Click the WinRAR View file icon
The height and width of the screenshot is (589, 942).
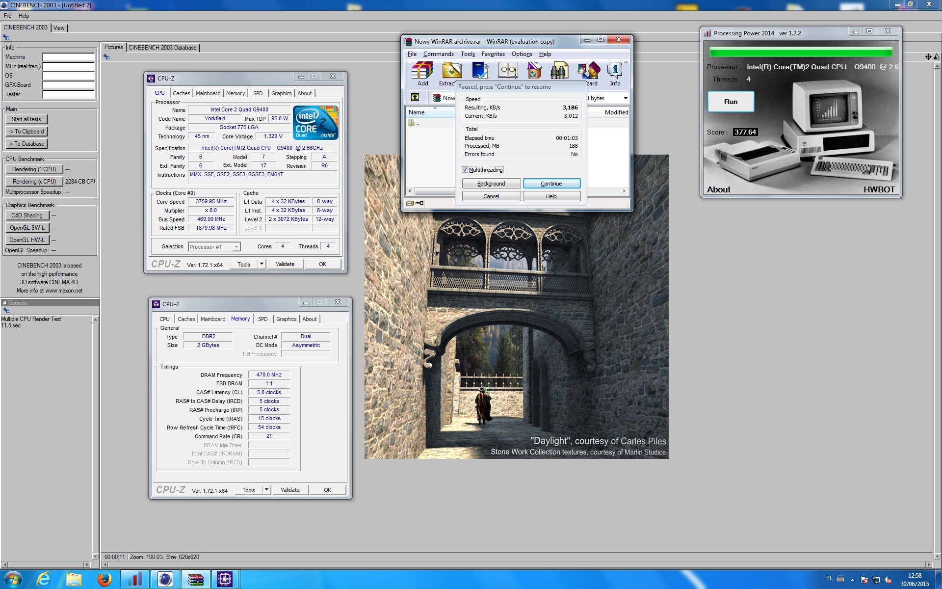[508, 71]
